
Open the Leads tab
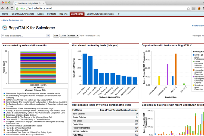(41, 14)
